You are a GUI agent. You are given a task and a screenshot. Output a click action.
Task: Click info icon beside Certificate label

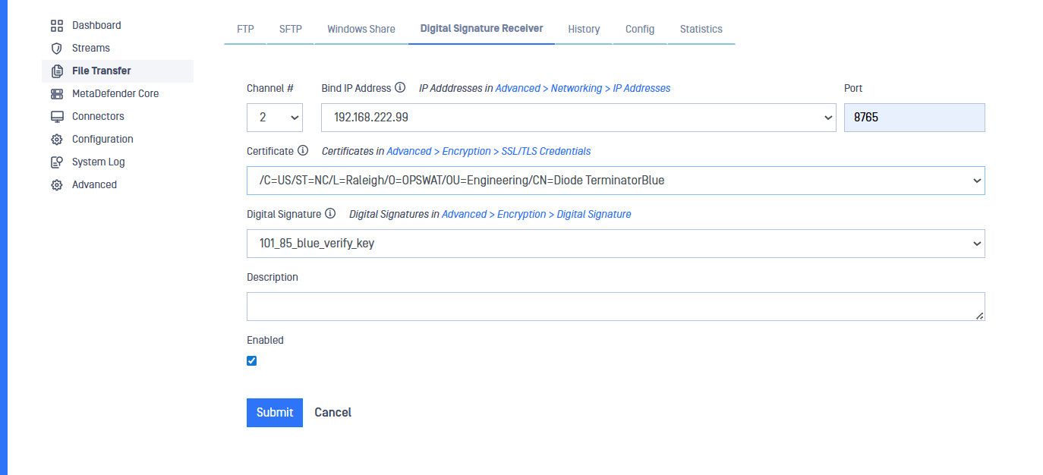(x=303, y=151)
